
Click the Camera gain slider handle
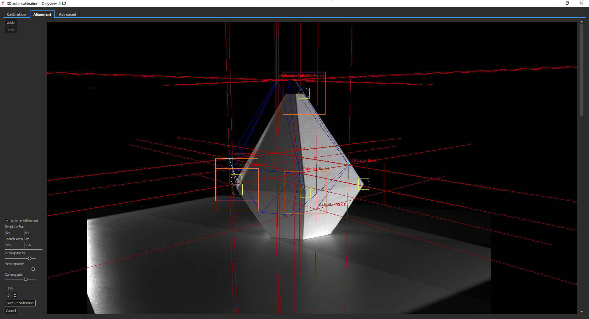26,279
